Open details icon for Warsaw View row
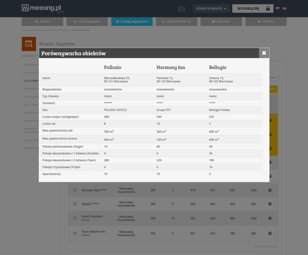Viewport: 308px width, 255px height. [x=270, y=190]
